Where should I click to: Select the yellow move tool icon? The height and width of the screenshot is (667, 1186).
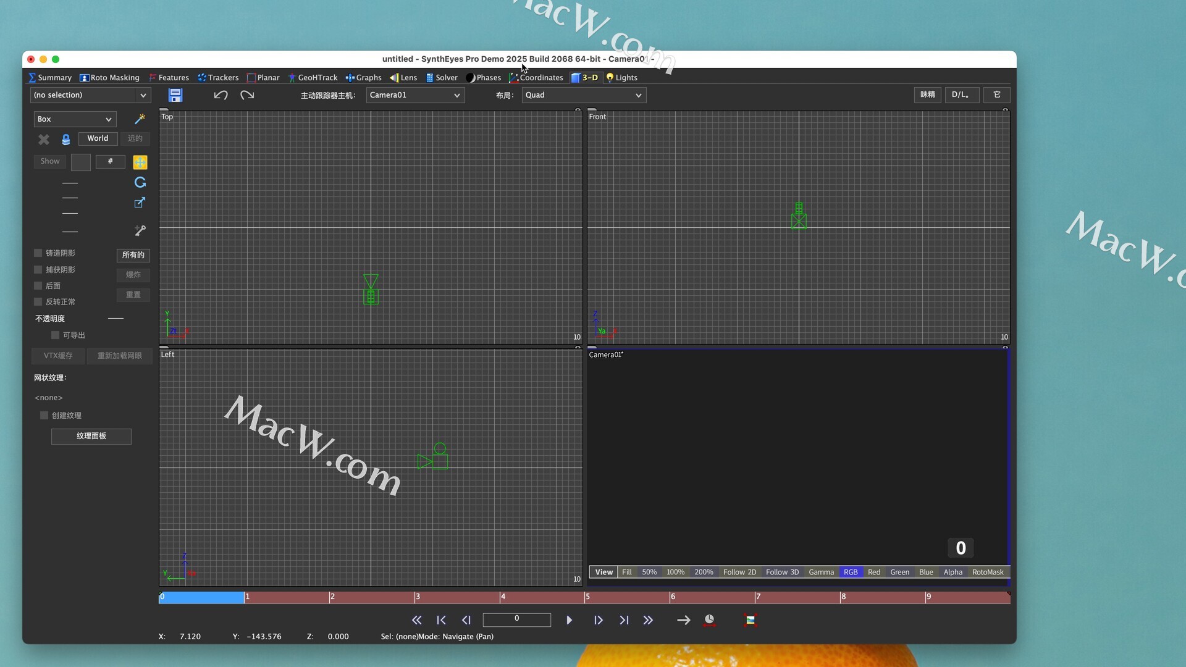[140, 162]
